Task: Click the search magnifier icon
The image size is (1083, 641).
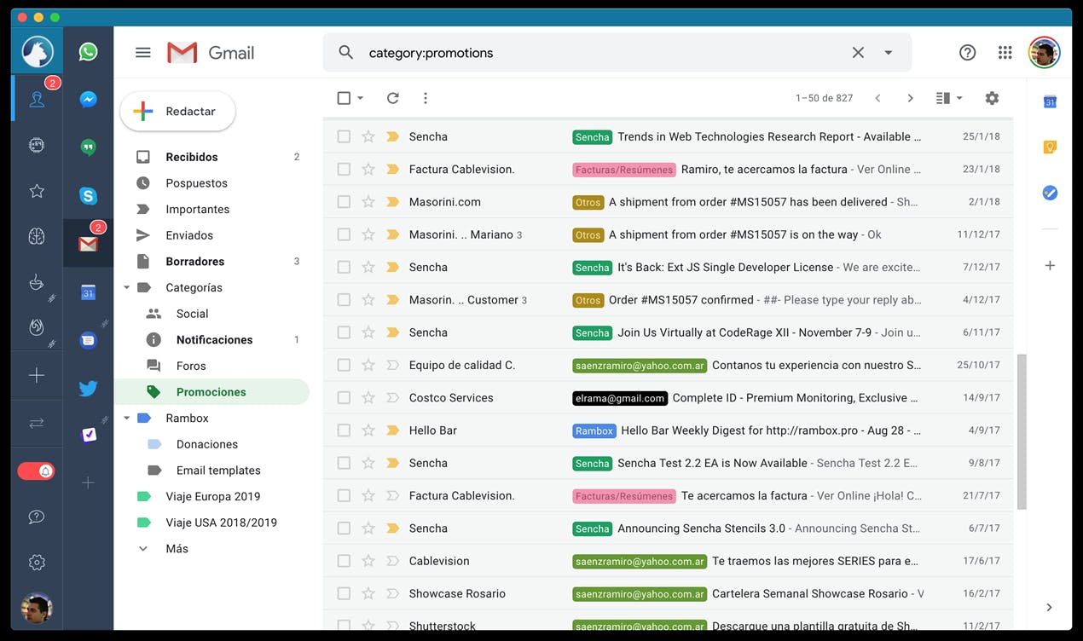Action: 345,53
